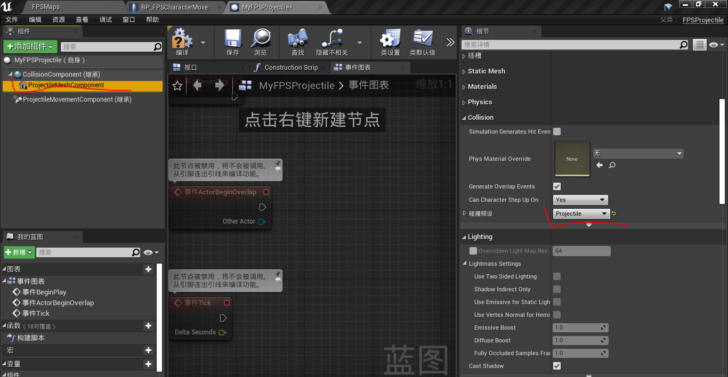Open the Hide Unrelated options dropdown arrow

(x=360, y=43)
